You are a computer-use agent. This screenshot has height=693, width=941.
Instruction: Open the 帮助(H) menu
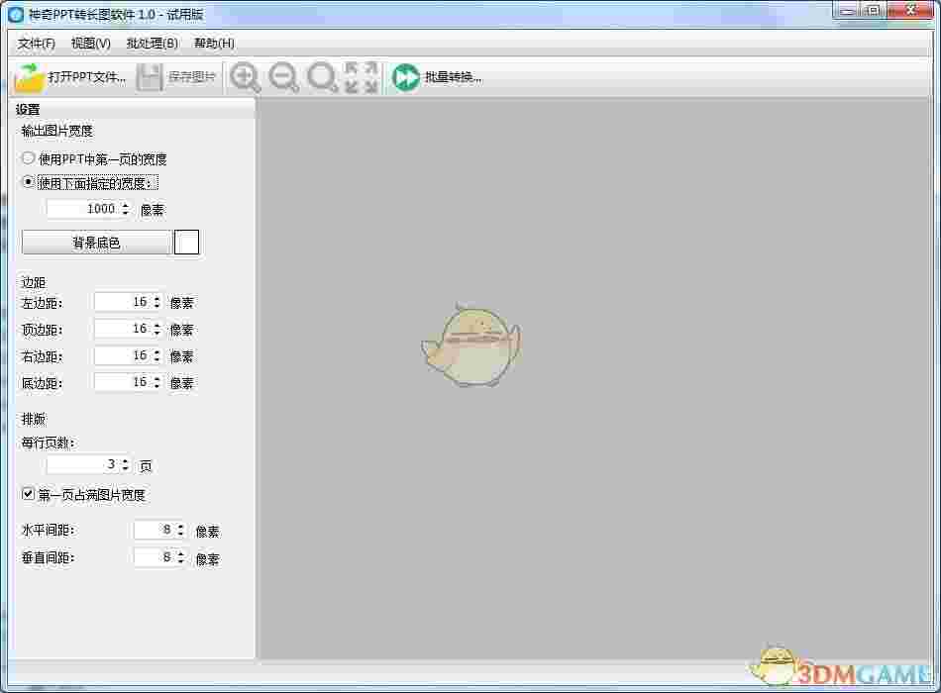pos(212,44)
